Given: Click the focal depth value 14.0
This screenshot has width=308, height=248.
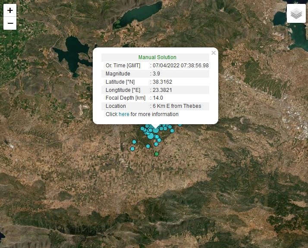Looking at the screenshot, I should pyautogui.click(x=158, y=98).
